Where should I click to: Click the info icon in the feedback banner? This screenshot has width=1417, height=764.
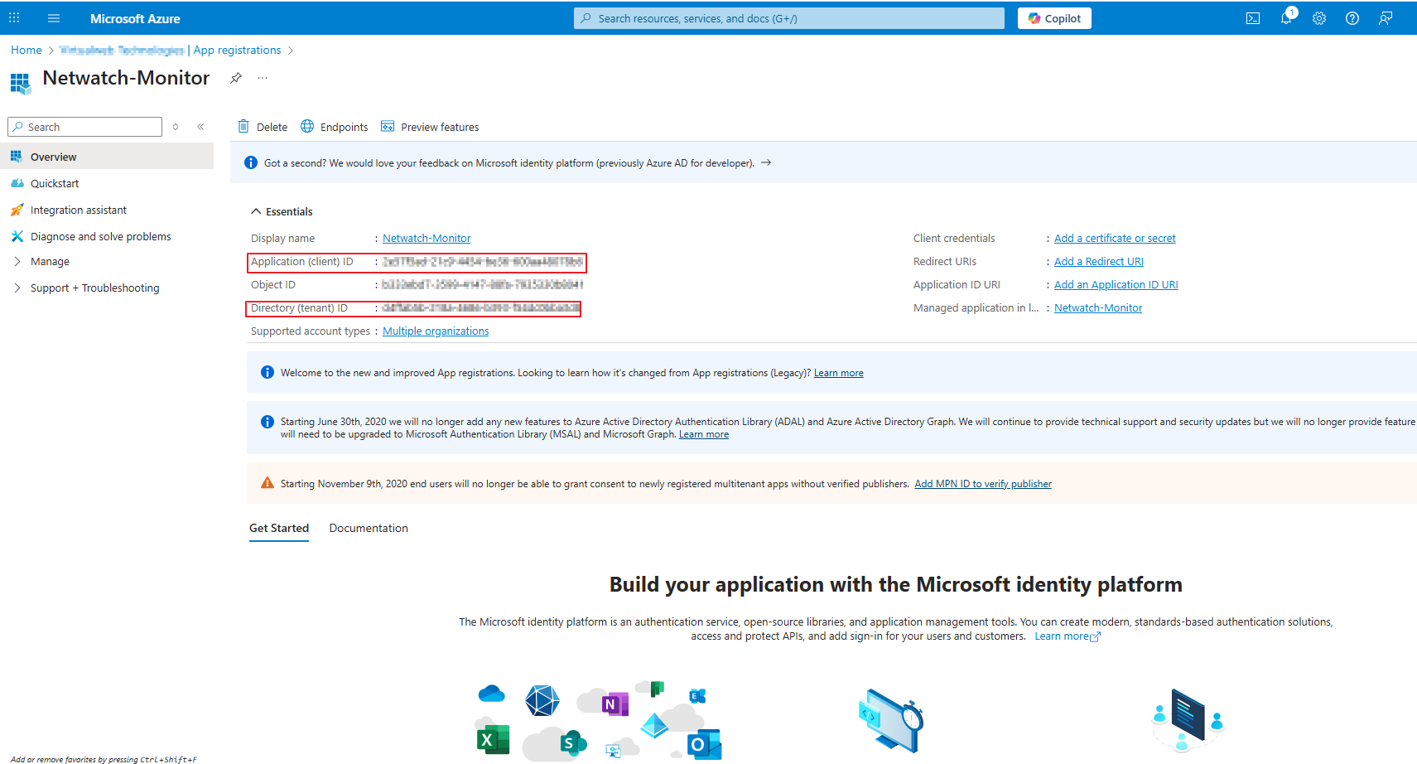pos(251,162)
